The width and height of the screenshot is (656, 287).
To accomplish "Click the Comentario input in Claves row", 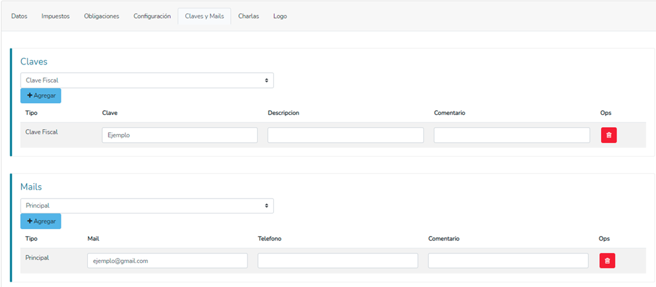I will (511, 135).
